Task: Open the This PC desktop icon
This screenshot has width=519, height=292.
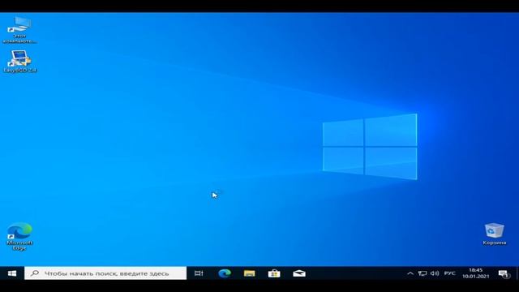Action: [x=19, y=30]
